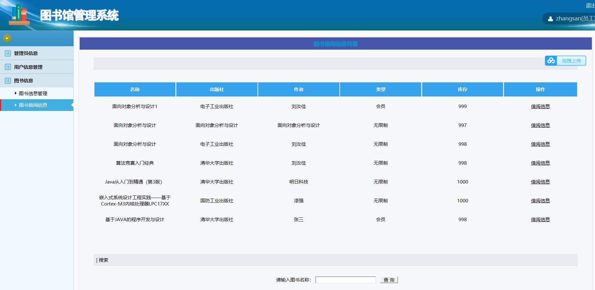Open the 用户信息管理 menu
This screenshot has width=595, height=290.
coord(28,67)
